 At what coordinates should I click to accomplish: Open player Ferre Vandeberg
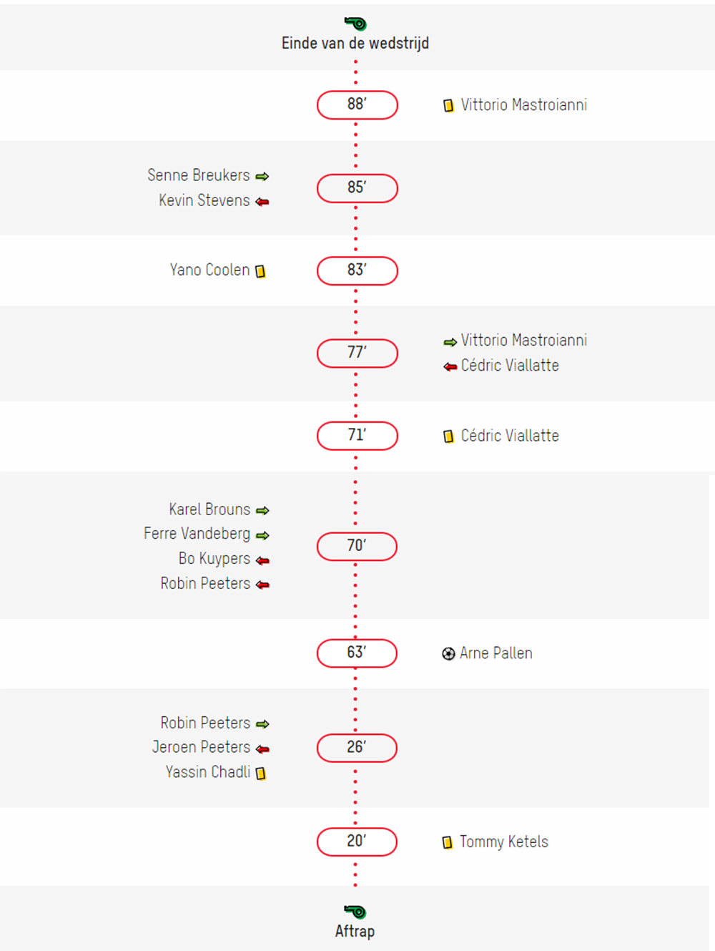pyautogui.click(x=197, y=534)
